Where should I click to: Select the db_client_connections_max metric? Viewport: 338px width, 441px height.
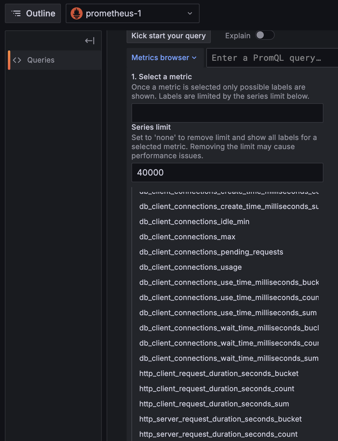tap(187, 237)
